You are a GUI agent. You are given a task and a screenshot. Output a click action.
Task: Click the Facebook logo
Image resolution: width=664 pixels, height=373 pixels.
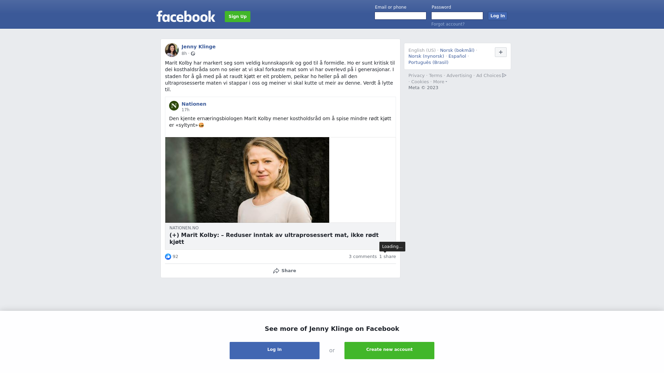[x=186, y=16]
